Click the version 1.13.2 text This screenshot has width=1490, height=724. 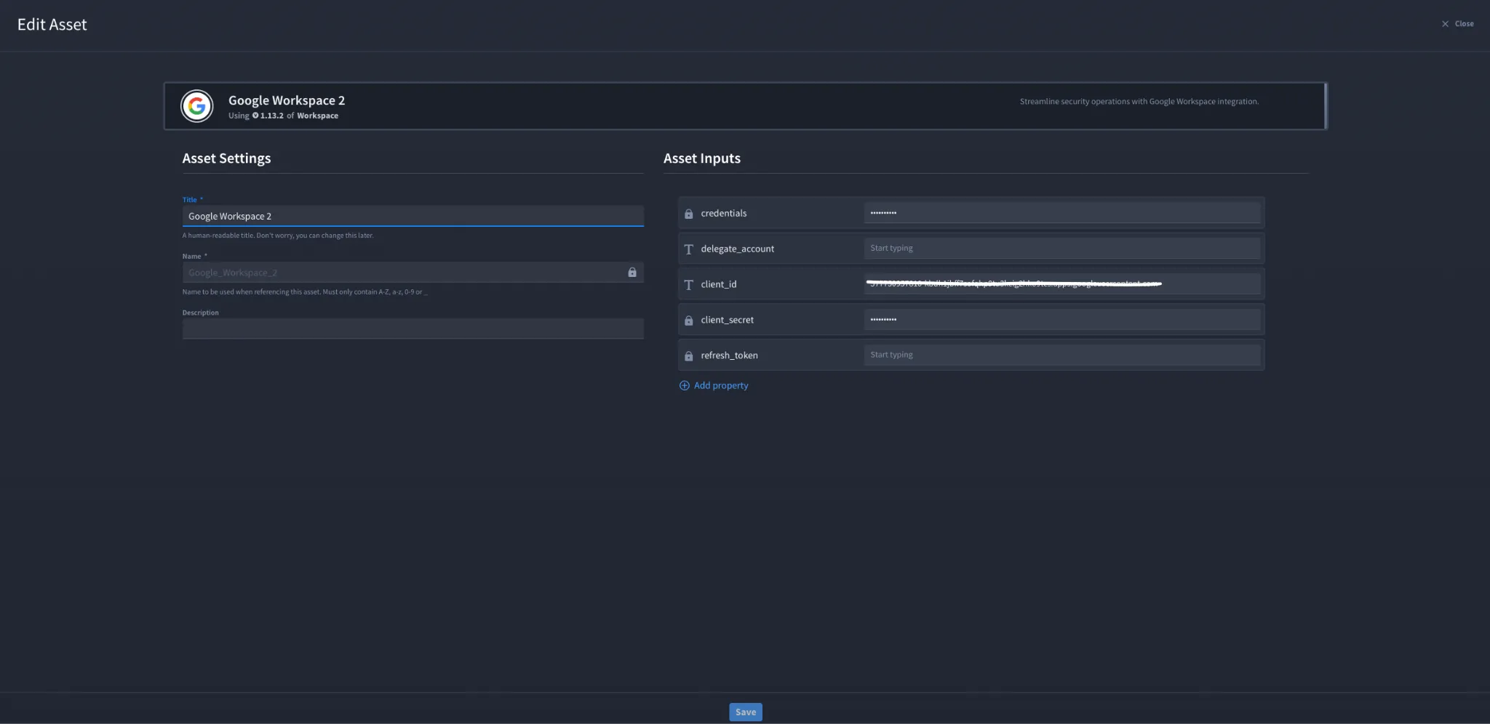[x=271, y=116]
